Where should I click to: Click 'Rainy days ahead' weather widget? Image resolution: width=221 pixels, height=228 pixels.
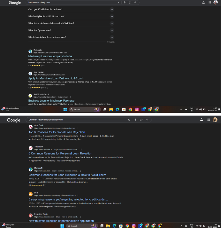pyautogui.click(x=11, y=109)
